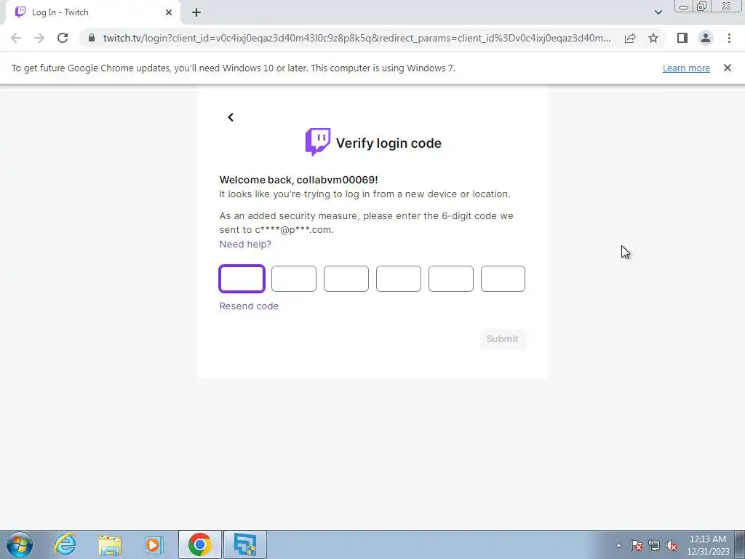Reload the page from Chrome's toolbar
Image resolution: width=745 pixels, height=559 pixels.
click(63, 38)
